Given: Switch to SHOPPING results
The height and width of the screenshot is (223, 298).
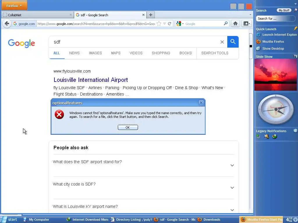Looking at the screenshot, I should tap(161, 53).
